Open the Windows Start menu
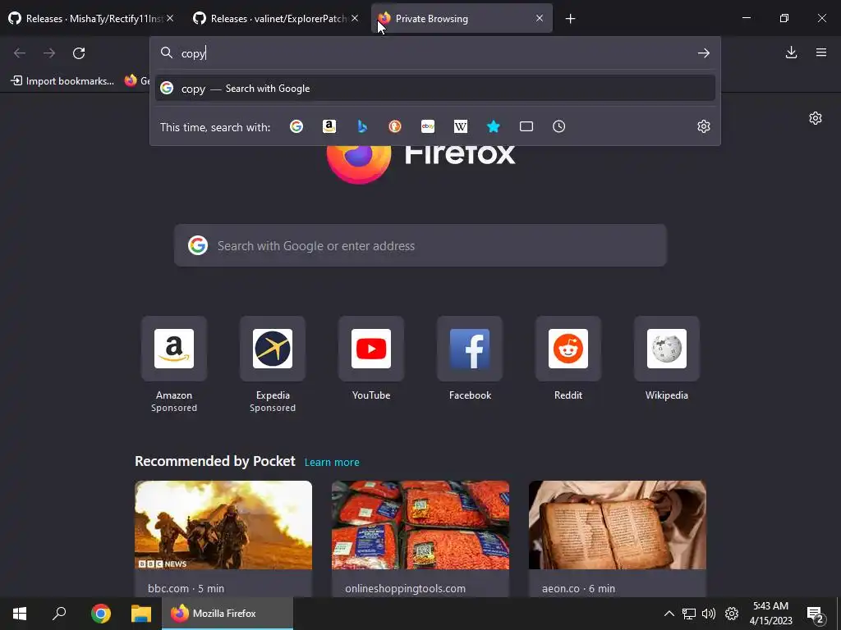 (x=20, y=614)
